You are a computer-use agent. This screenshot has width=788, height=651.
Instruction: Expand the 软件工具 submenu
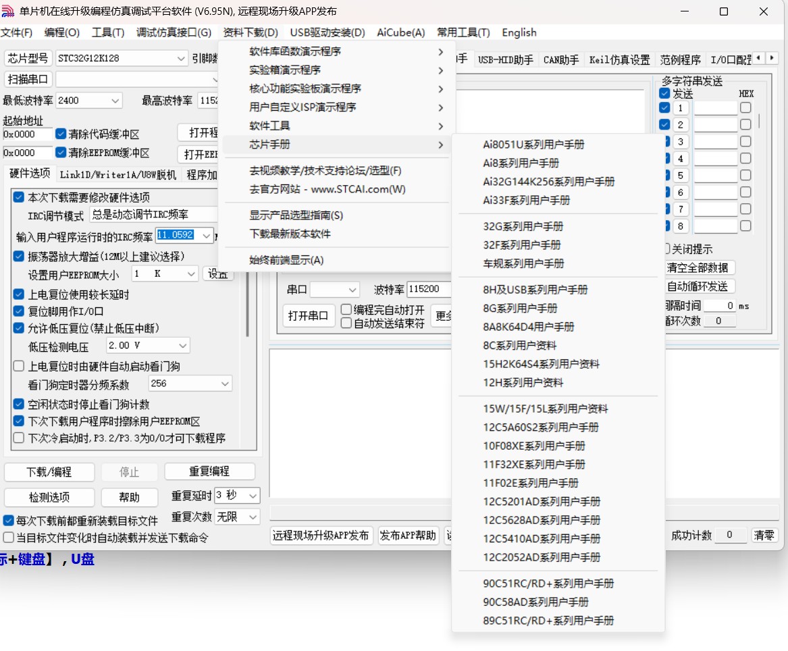tap(336, 126)
